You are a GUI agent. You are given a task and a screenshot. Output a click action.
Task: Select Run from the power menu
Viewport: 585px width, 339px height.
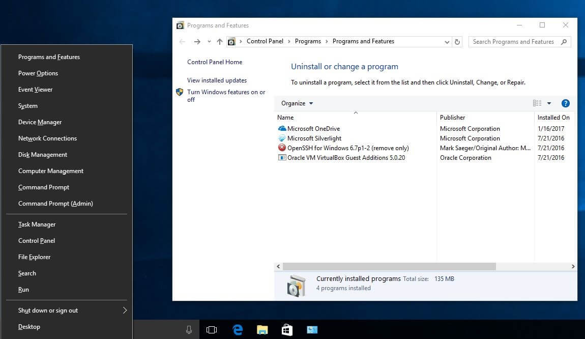[23, 290]
